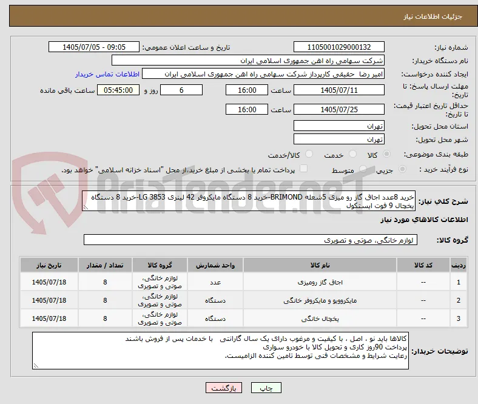Click the buyer organization name field

[248, 61]
